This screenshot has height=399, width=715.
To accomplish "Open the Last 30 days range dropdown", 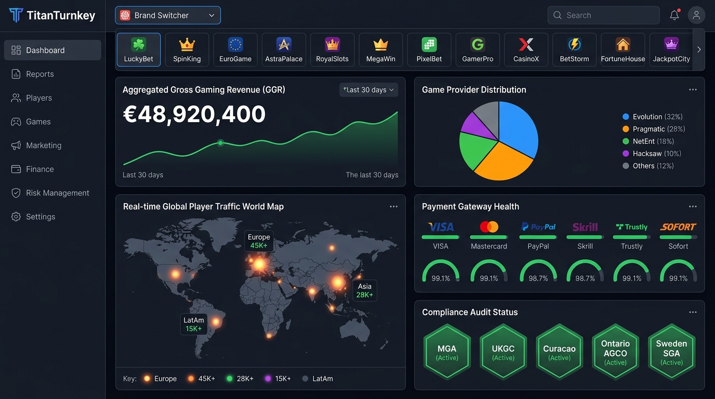I will (368, 90).
